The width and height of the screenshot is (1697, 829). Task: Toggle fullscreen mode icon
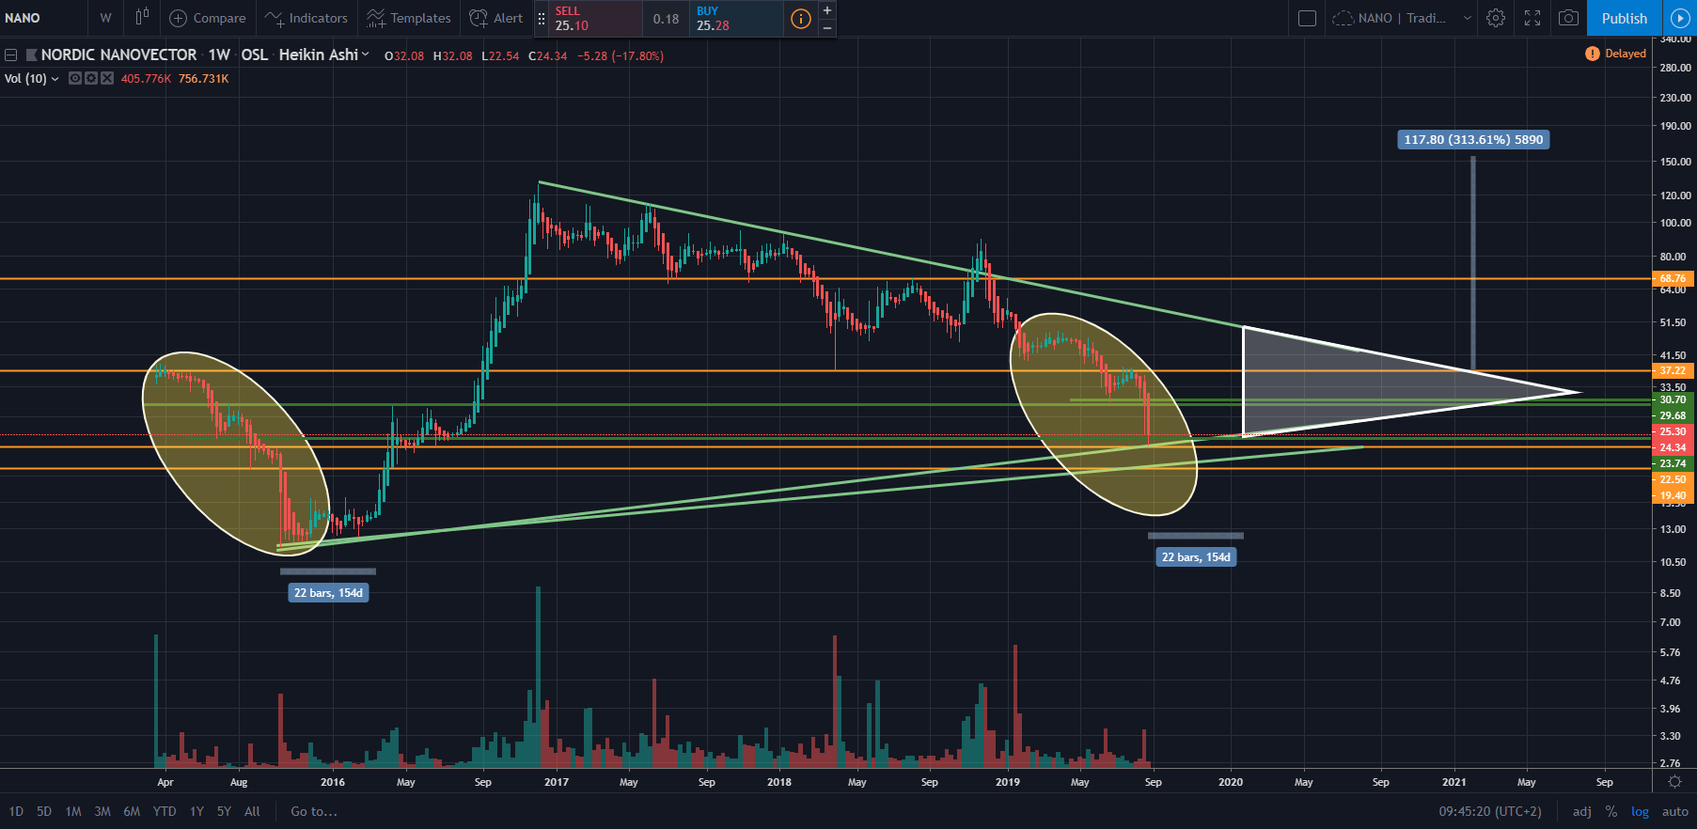(x=1532, y=18)
